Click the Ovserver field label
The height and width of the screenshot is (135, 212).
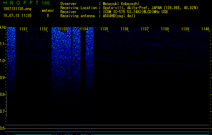click(68, 4)
